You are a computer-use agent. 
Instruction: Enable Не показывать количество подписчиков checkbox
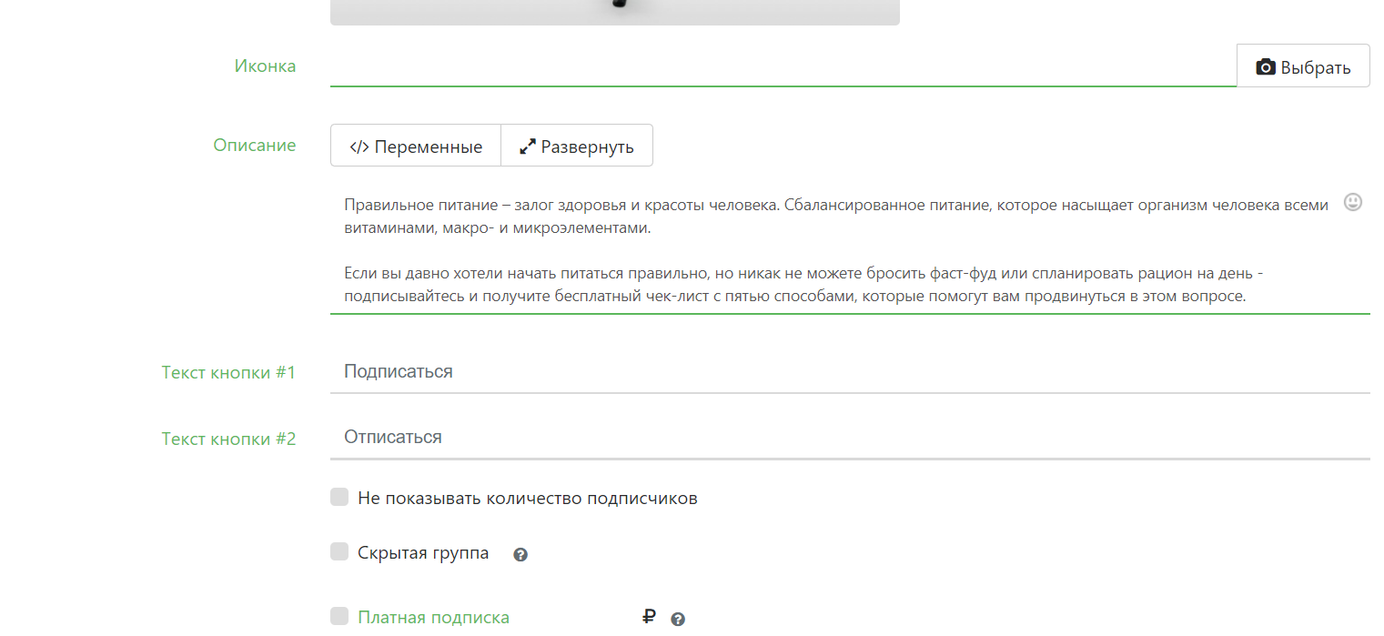click(x=339, y=497)
